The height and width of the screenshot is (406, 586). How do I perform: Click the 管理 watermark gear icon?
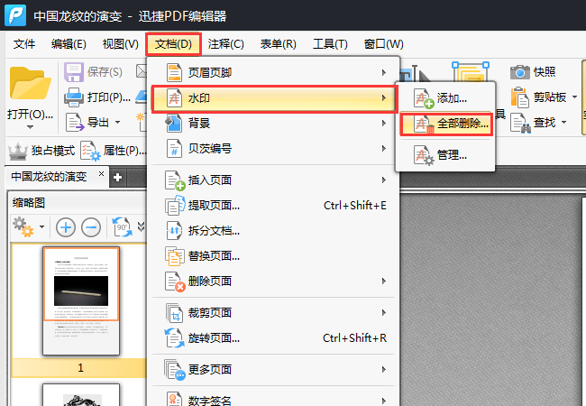tap(424, 155)
